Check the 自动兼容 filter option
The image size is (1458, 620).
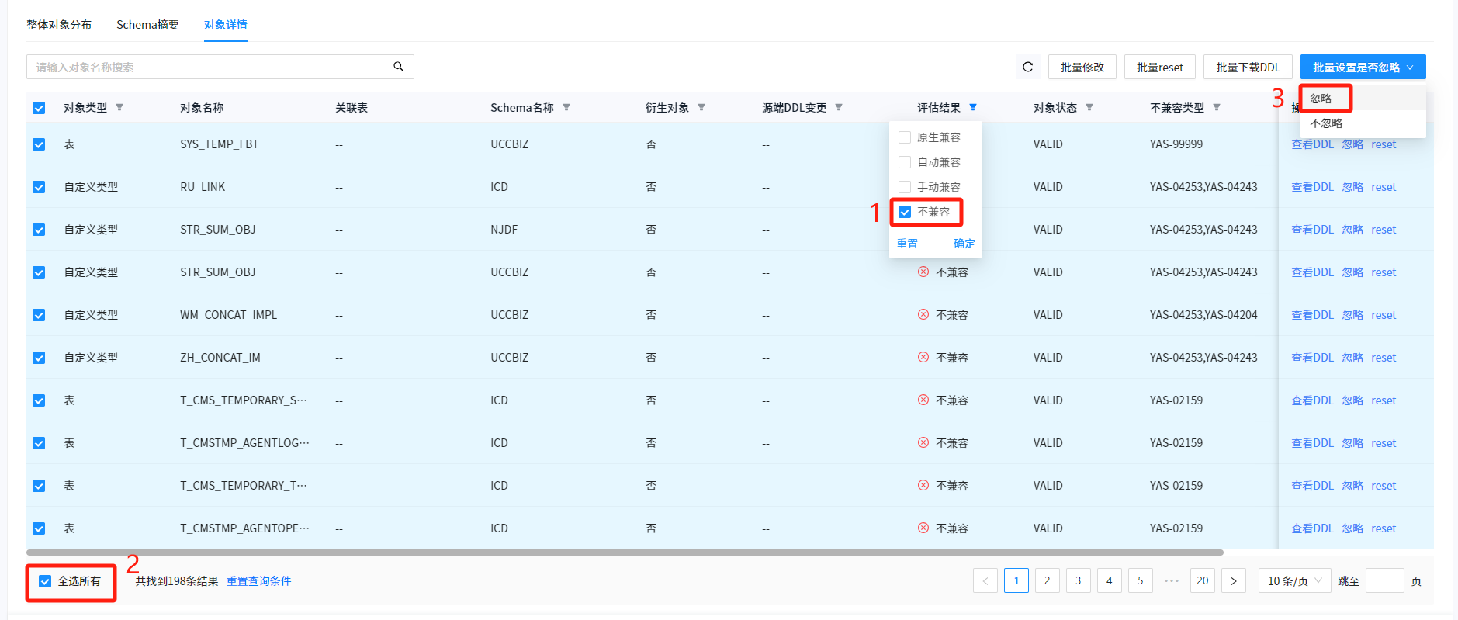pyautogui.click(x=905, y=162)
